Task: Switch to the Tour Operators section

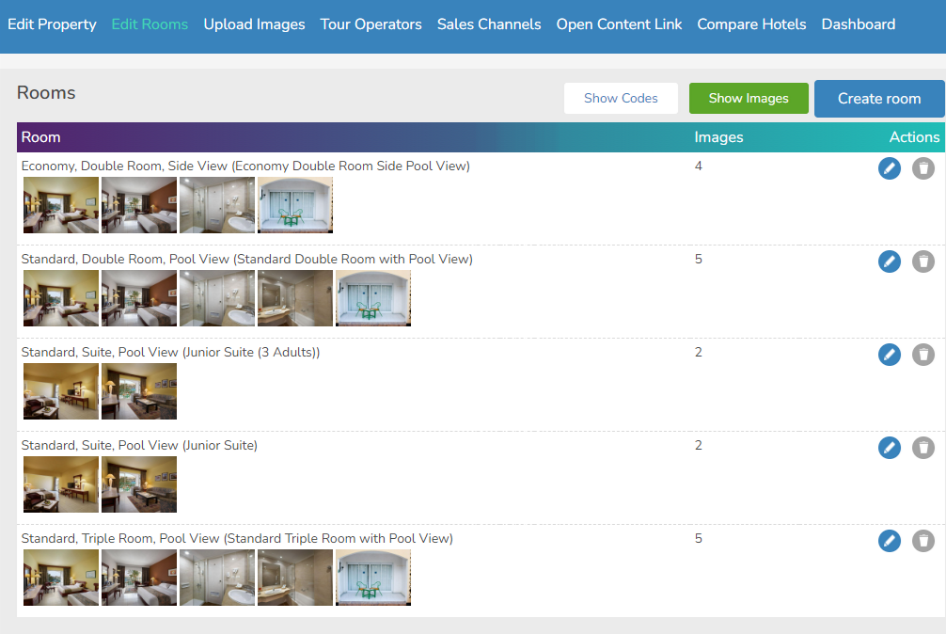Action: 371,24
